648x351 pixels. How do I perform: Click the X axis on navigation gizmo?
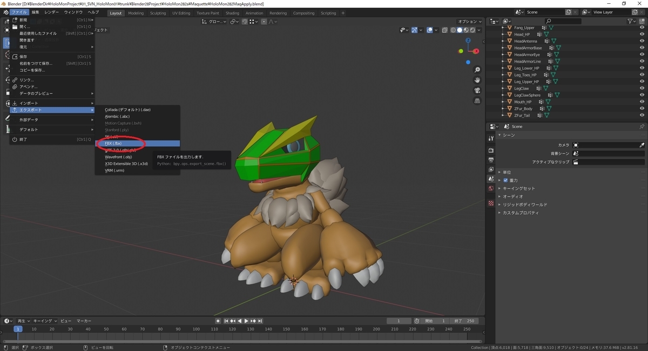pos(476,51)
